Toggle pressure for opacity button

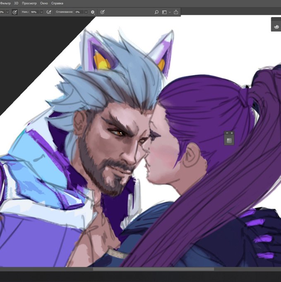[x=14, y=12]
